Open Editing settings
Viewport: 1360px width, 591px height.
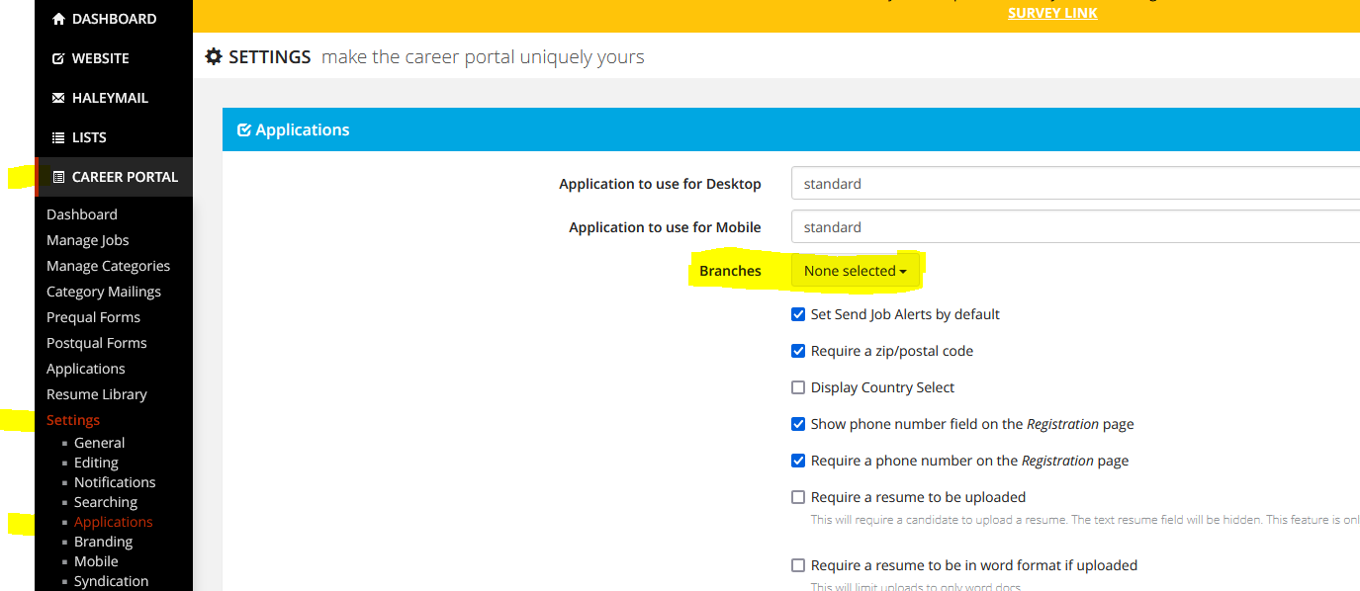click(x=96, y=463)
